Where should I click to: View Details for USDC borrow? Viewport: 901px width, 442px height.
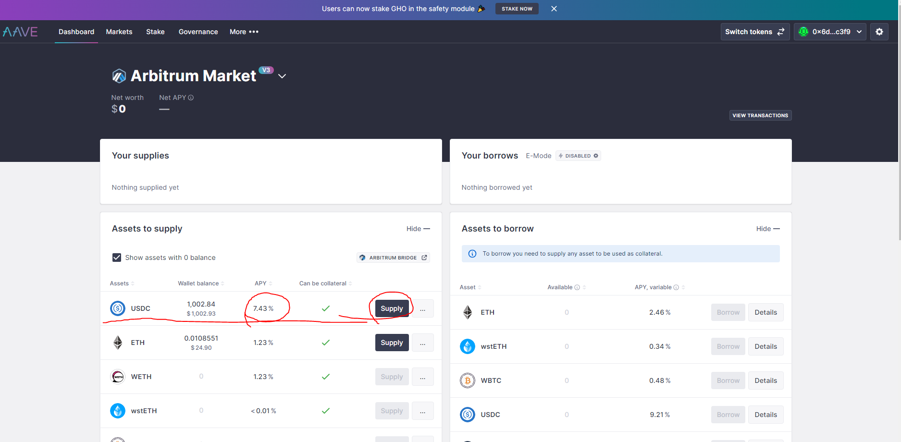click(x=765, y=415)
